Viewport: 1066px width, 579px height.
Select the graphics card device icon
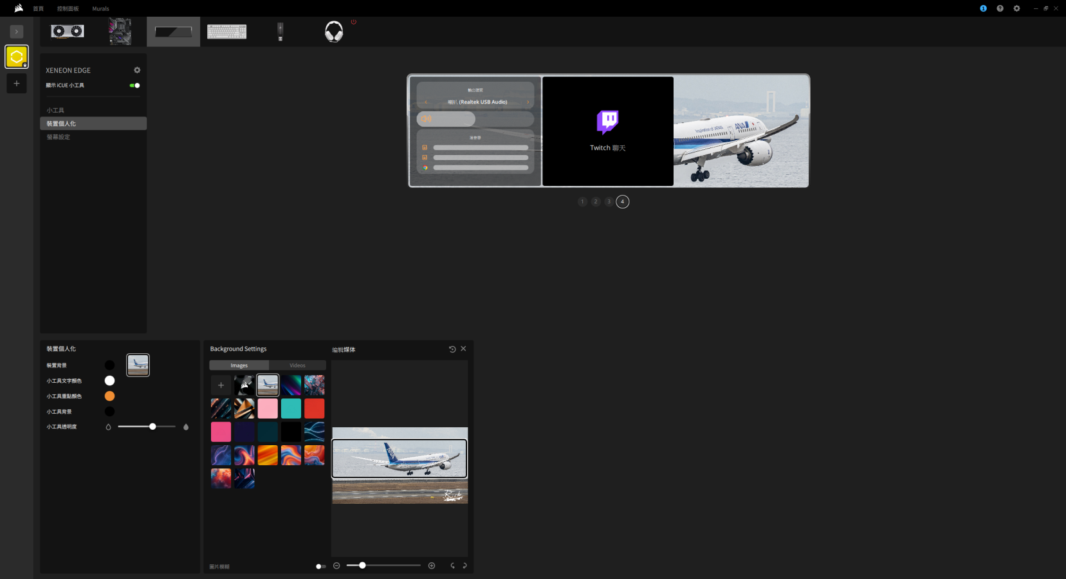pyautogui.click(x=68, y=32)
